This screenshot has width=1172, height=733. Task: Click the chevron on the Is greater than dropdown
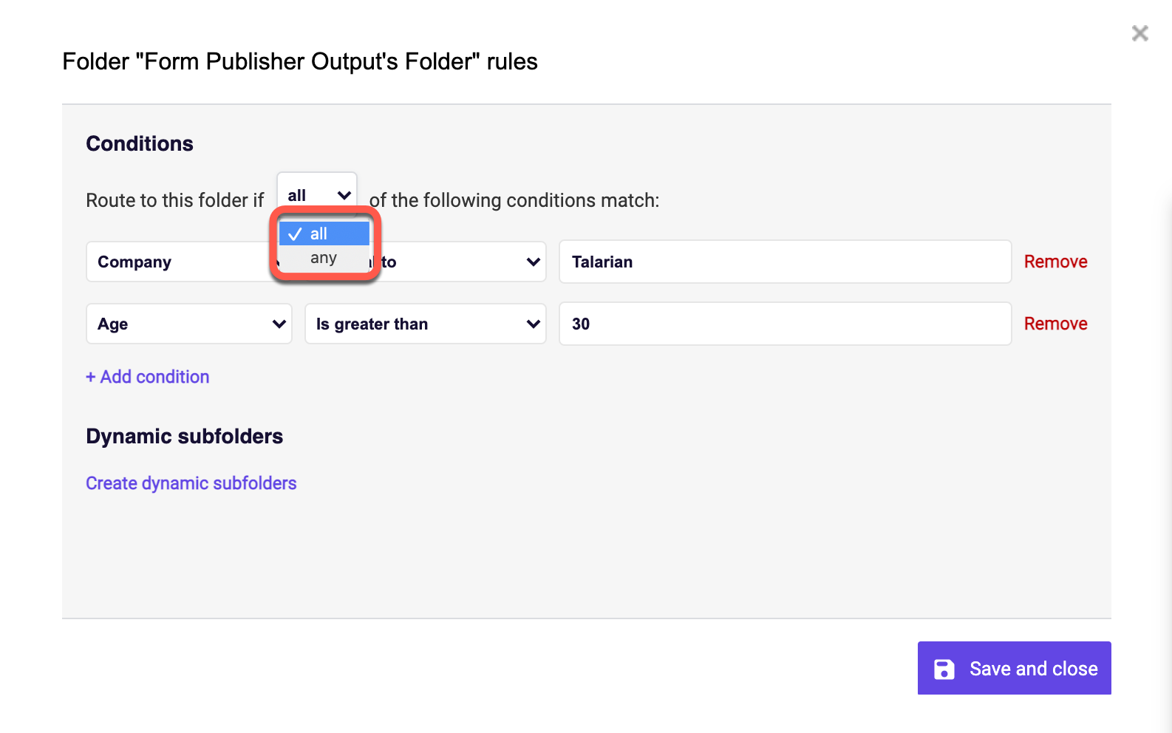tap(533, 324)
